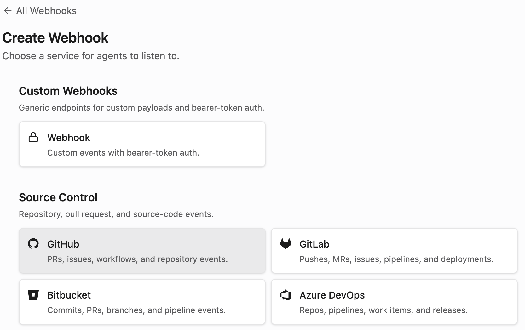Choose the Webhook card title
Image resolution: width=525 pixels, height=330 pixels.
coord(69,138)
